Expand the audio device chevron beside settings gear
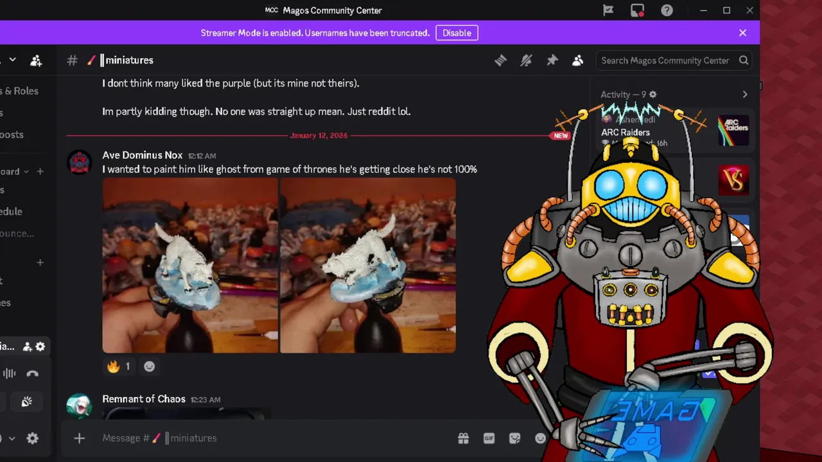 [12, 439]
